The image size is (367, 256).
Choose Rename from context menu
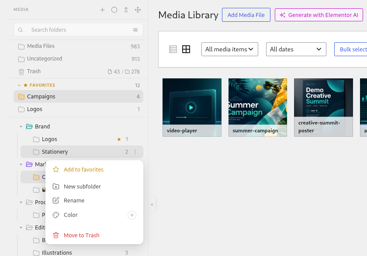94,201
